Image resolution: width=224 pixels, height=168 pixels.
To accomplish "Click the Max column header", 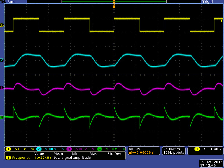I will [93, 154].
